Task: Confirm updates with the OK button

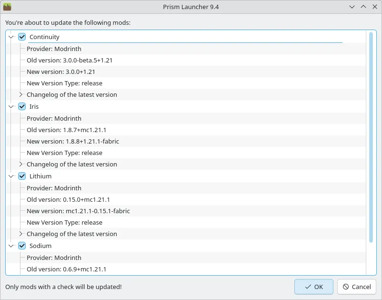Action: click(x=314, y=287)
